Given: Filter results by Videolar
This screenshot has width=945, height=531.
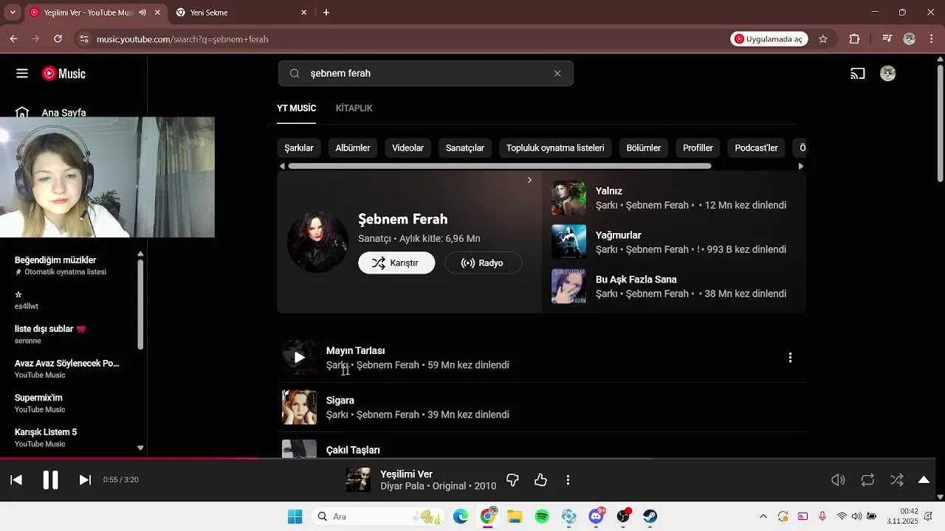Looking at the screenshot, I should pos(408,148).
